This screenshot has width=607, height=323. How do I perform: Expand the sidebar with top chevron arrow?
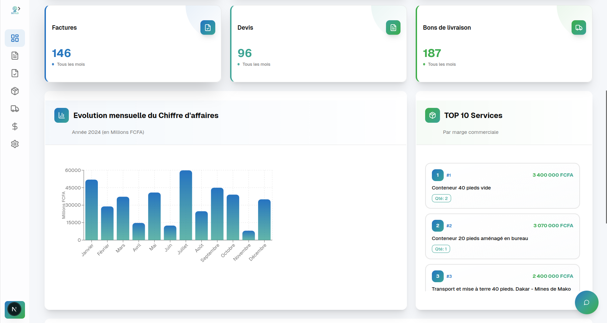tap(19, 8)
